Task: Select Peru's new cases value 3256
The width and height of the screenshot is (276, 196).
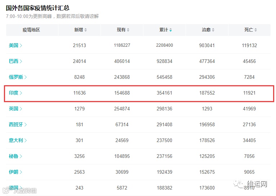Action: 79,156
